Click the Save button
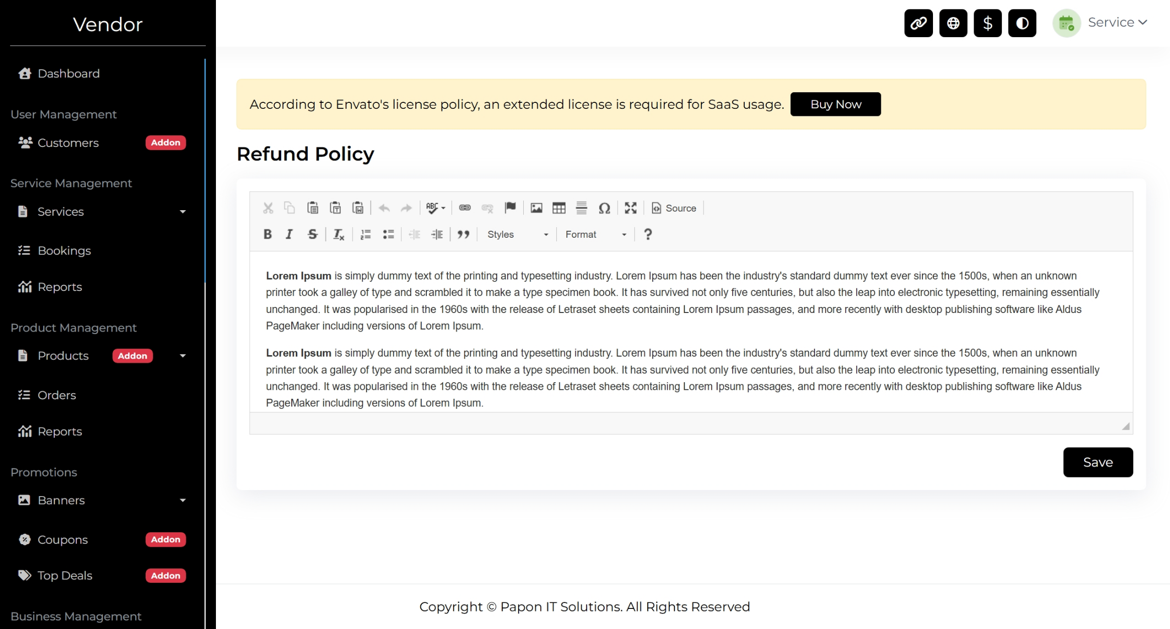 (x=1098, y=462)
